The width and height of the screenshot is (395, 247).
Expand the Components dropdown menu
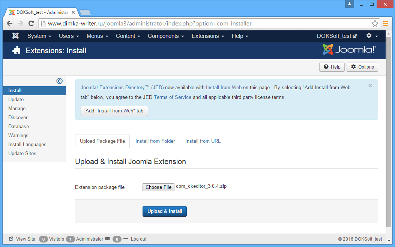[166, 36]
